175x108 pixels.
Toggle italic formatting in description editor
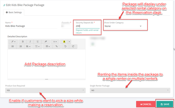coord(30,42)
